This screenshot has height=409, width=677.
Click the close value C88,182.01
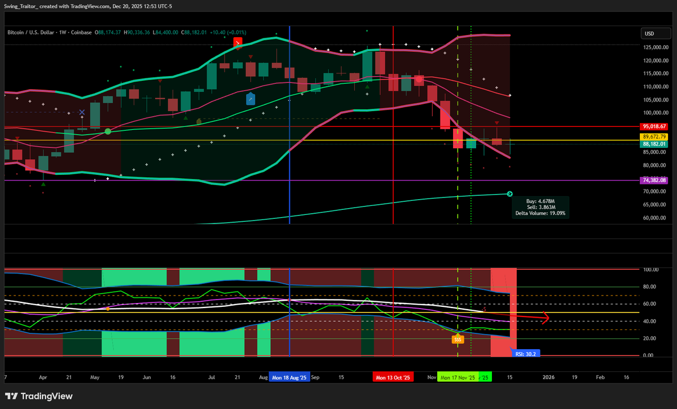pyautogui.click(x=194, y=32)
